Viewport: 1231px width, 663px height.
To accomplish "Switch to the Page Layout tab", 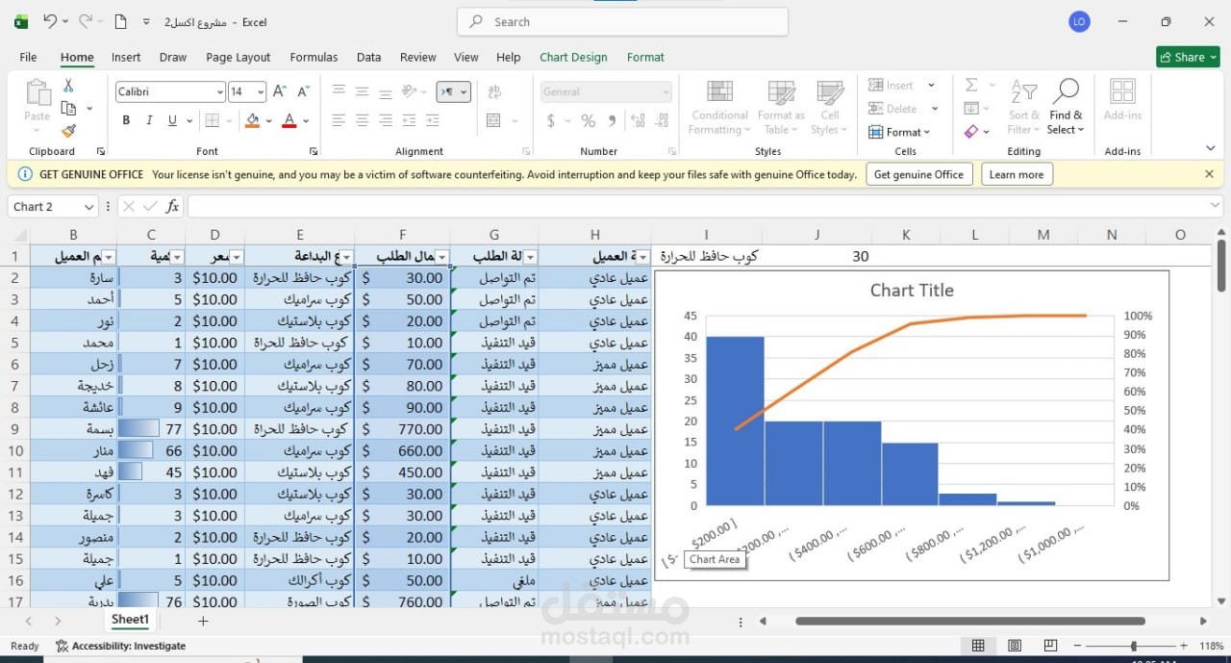I will coord(239,57).
